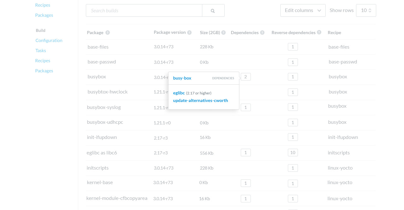Open linux-yocto recipe for kernel-base row

[x=340, y=182]
